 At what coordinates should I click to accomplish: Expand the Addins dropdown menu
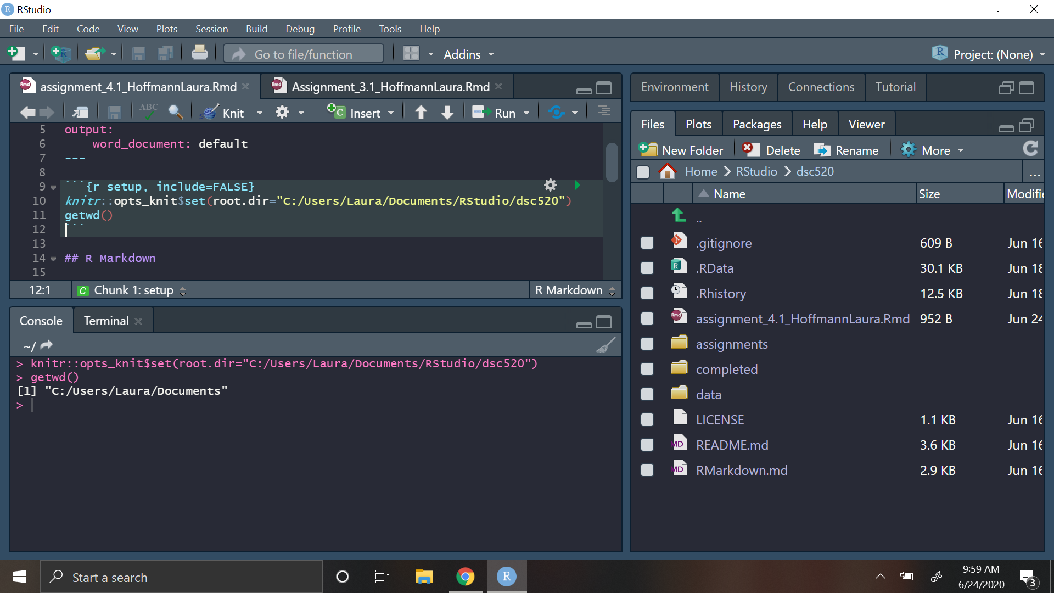(x=469, y=54)
